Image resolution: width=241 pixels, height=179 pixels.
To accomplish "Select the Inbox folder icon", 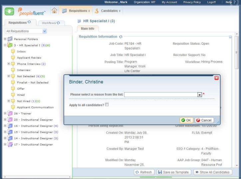I will pyautogui.click(x=13, y=51).
